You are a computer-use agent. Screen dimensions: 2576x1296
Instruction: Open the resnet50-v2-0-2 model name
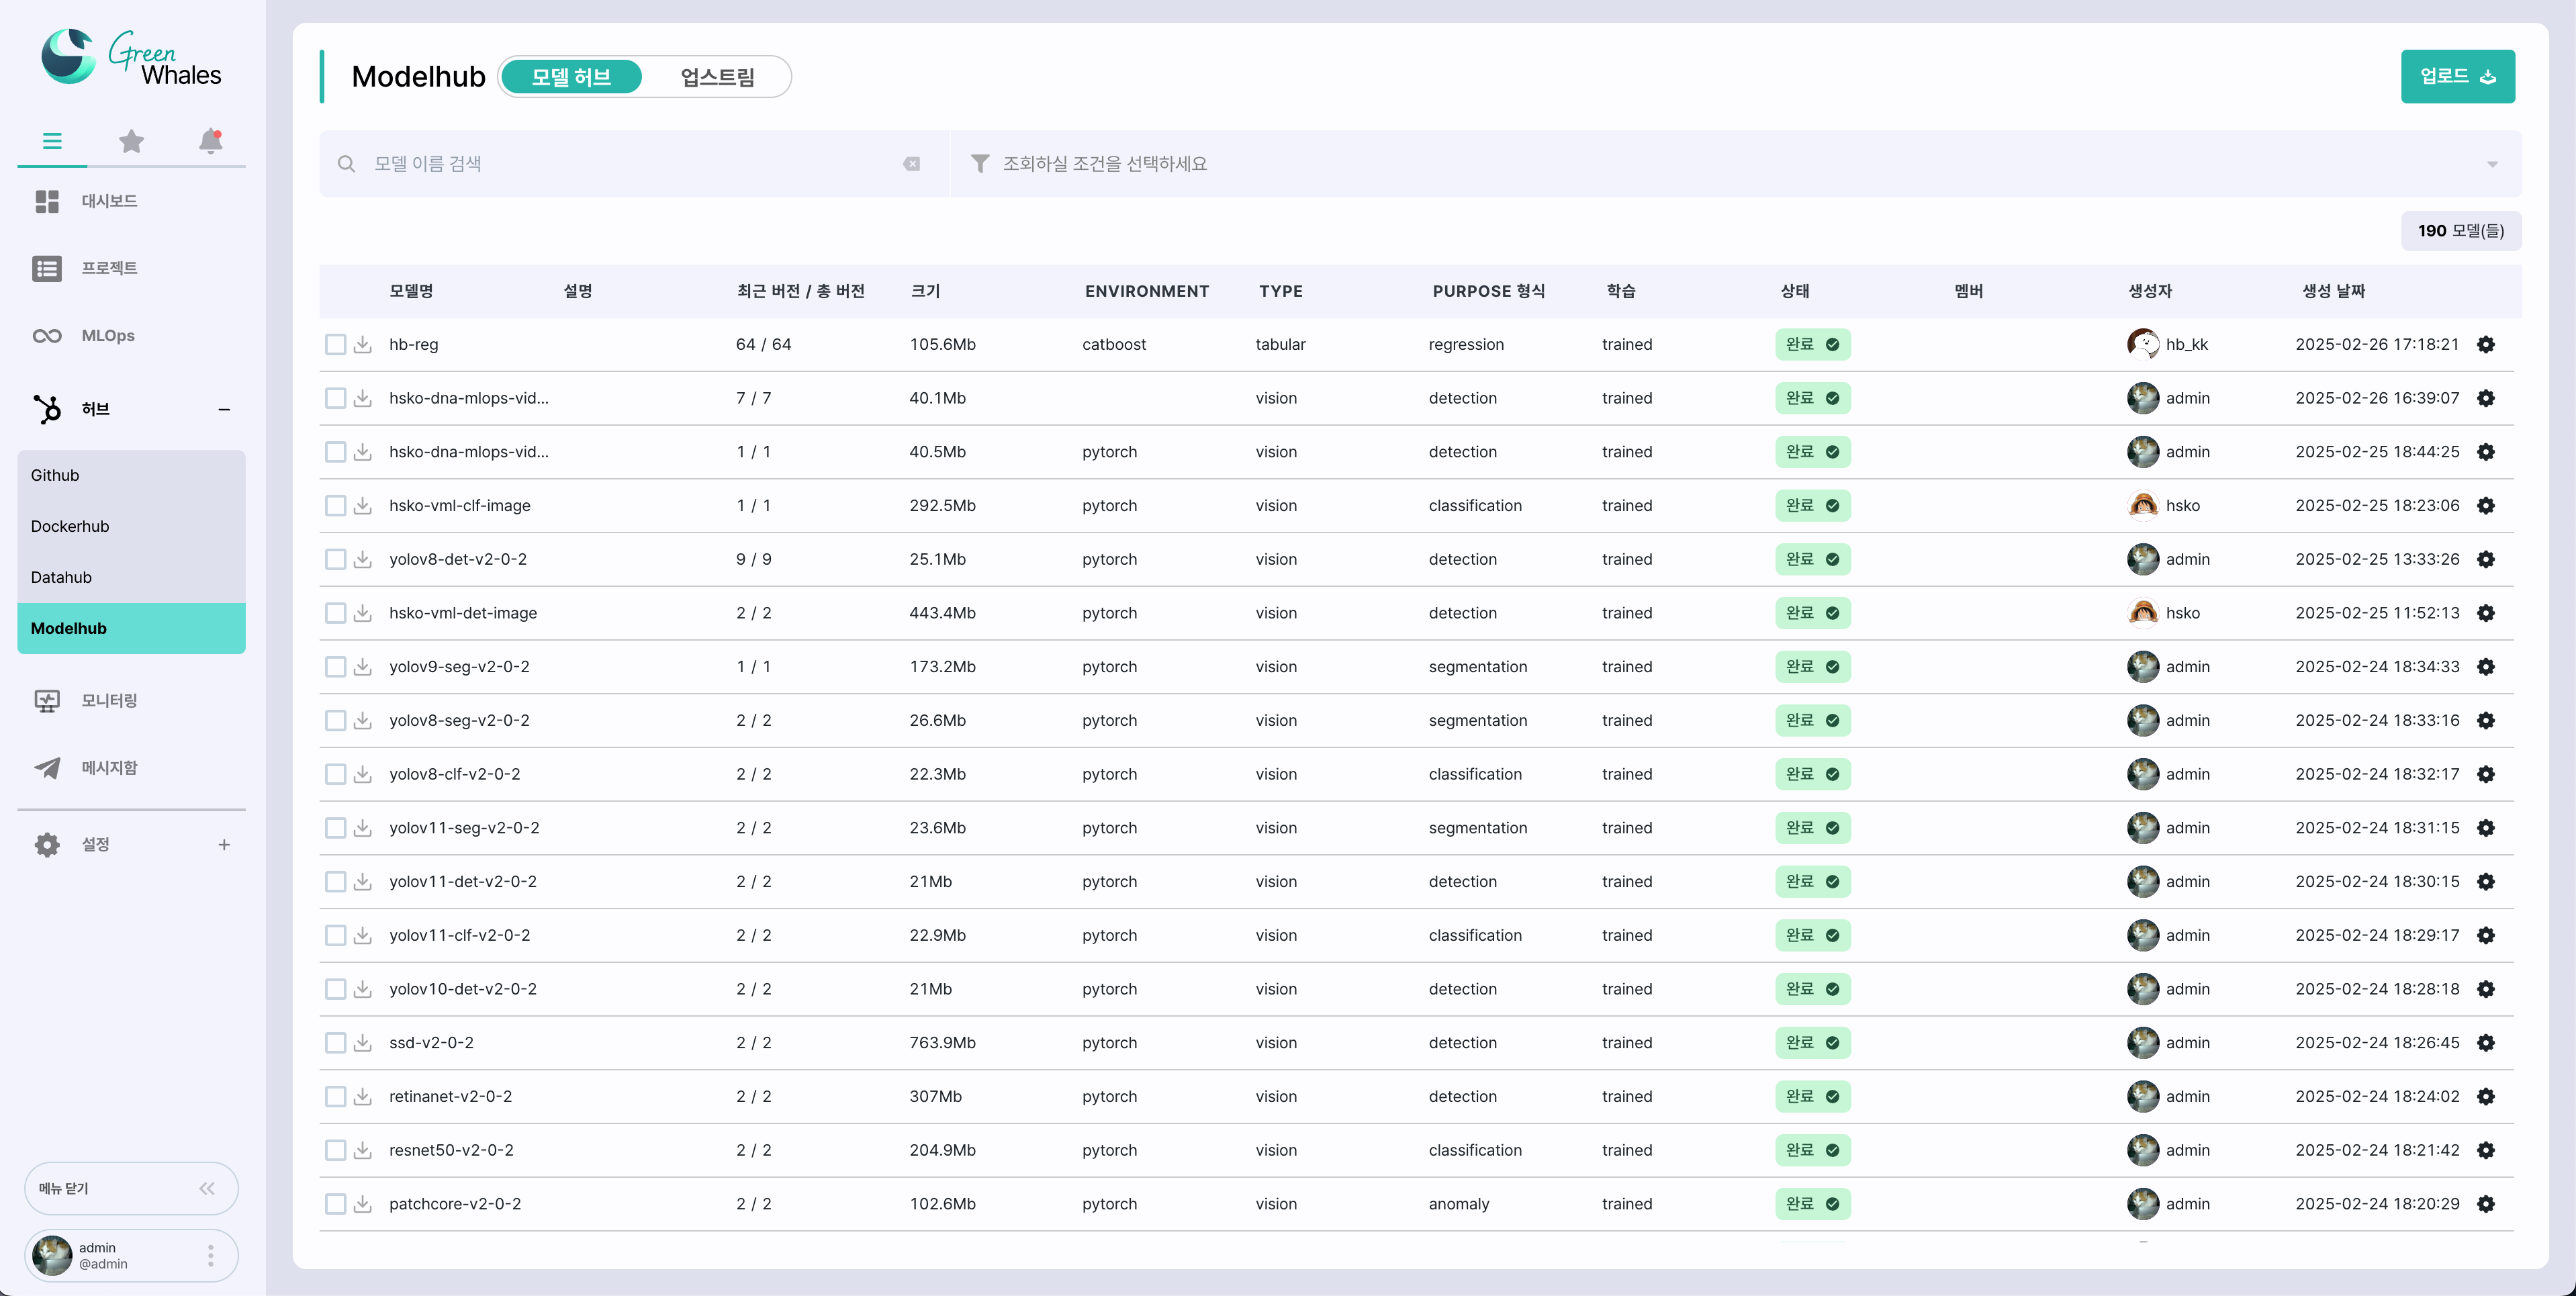click(451, 1150)
